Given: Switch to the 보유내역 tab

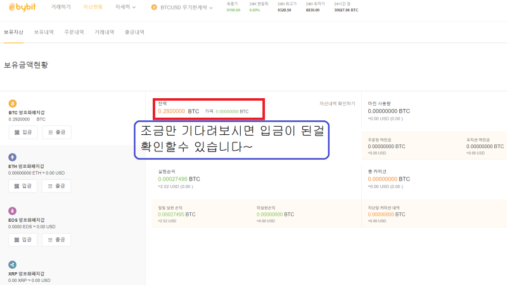Looking at the screenshot, I should [44, 32].
